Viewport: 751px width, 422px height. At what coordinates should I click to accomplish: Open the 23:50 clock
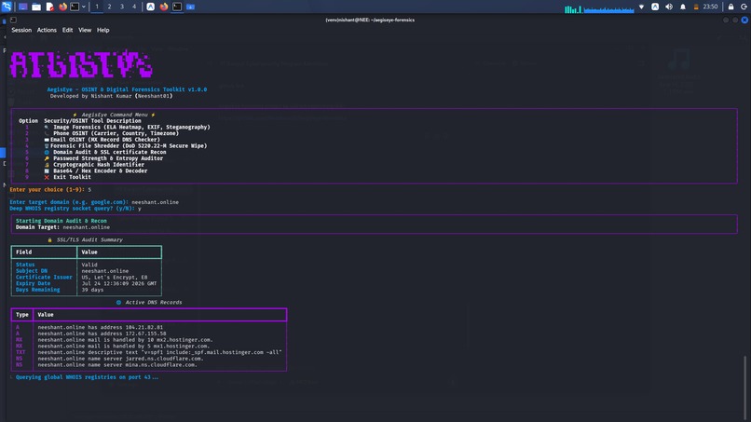pyautogui.click(x=710, y=7)
